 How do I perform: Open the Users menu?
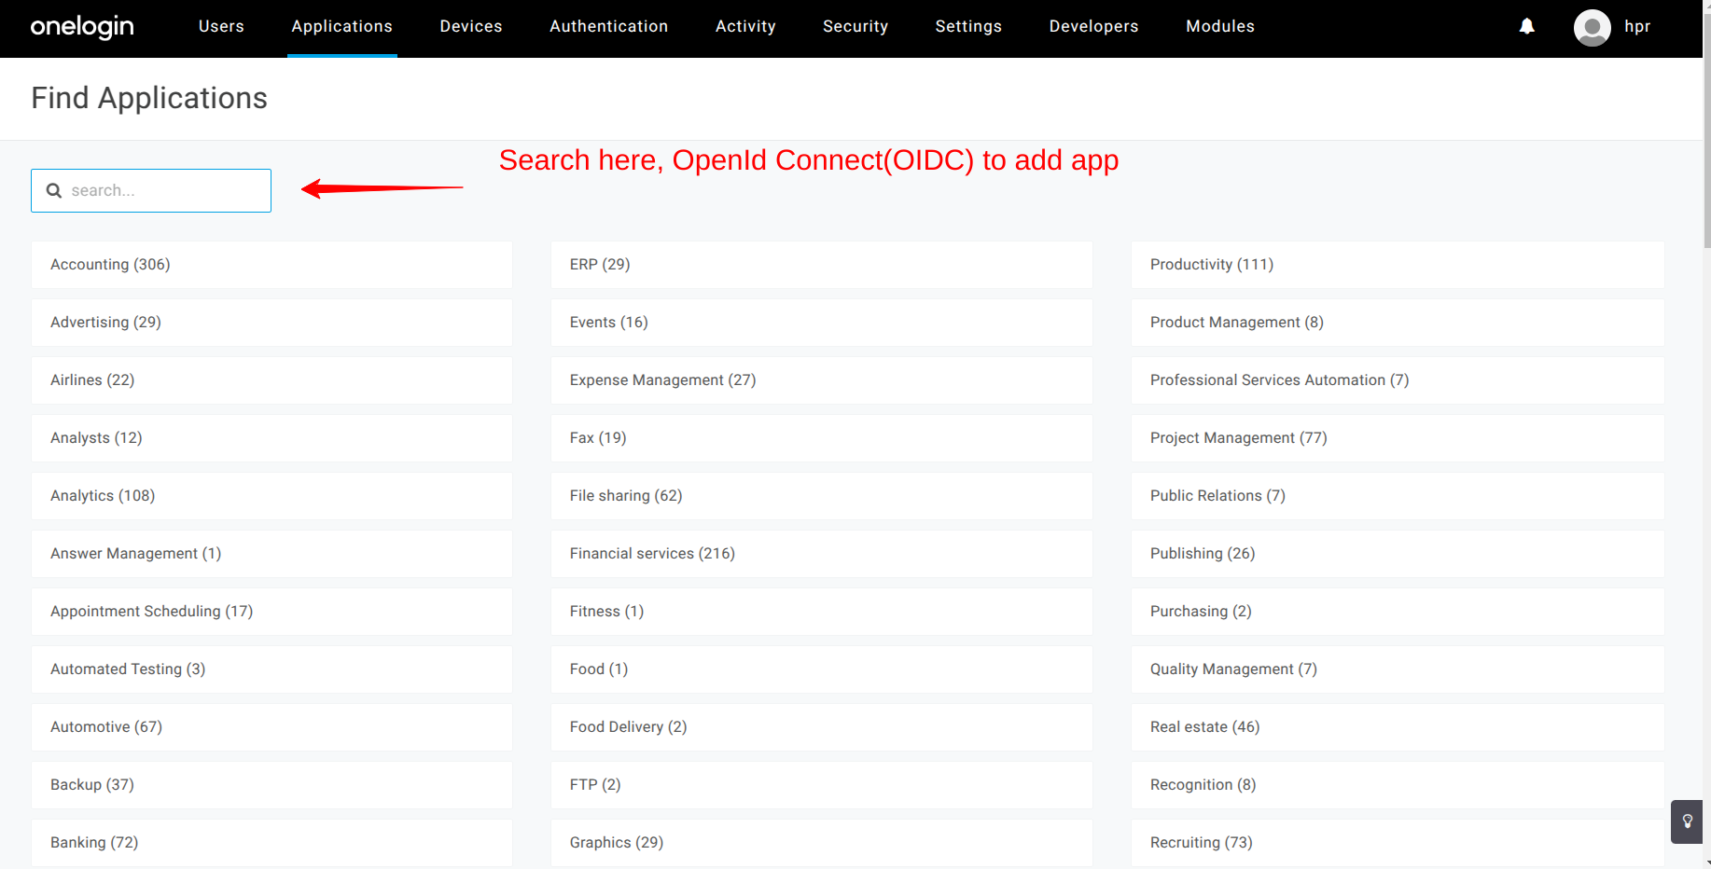(x=221, y=26)
